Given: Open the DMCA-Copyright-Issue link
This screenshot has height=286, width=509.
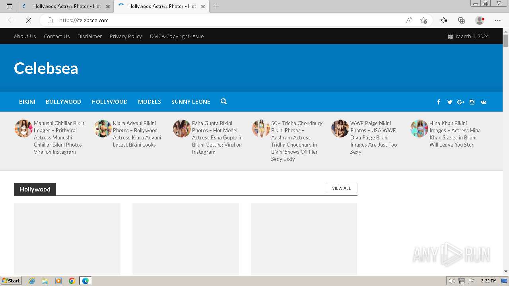Looking at the screenshot, I should (177, 36).
